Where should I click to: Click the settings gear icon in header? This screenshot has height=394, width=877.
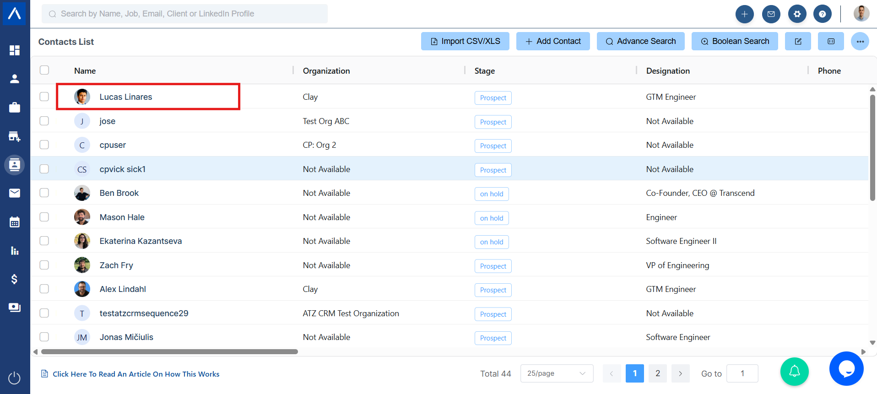(797, 14)
